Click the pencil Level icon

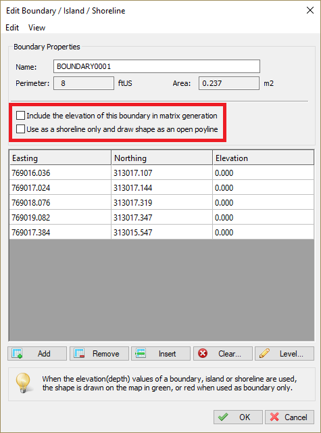(x=264, y=353)
